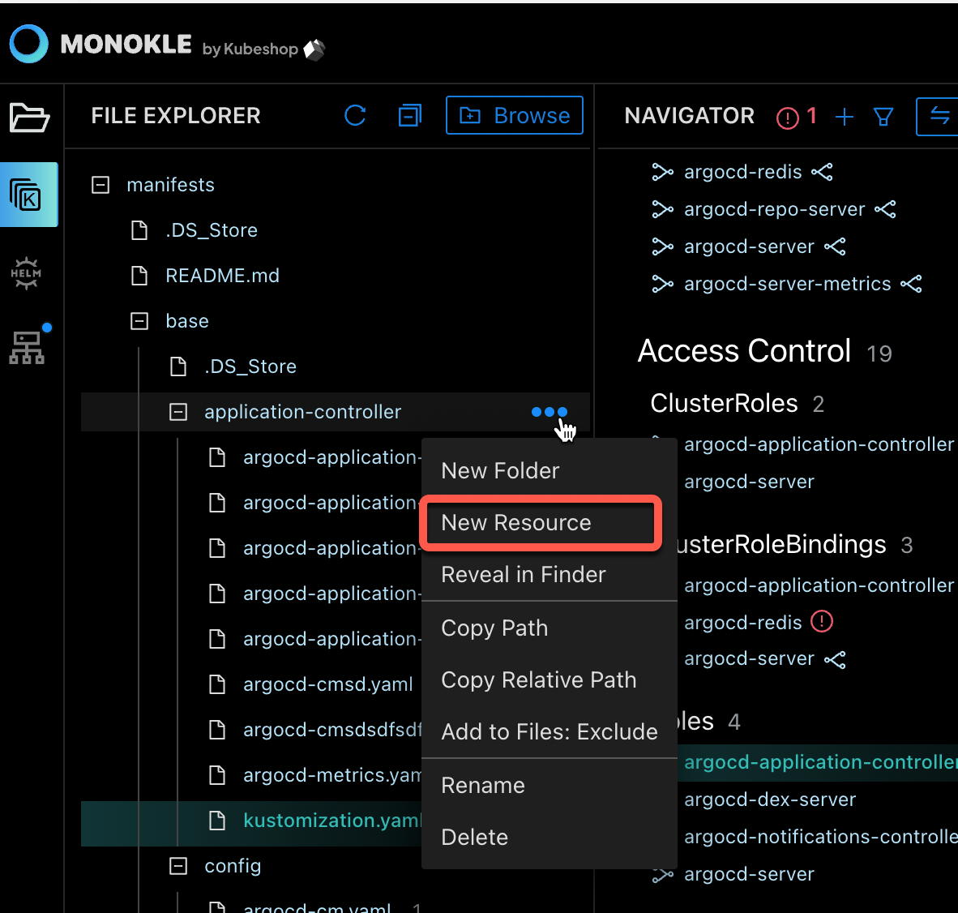Open three-dot menu for application-controller folder
958x913 pixels.
coord(550,412)
